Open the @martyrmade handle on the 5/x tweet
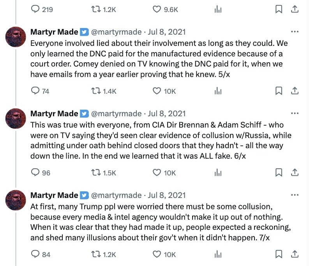311x266 pixels. click(116, 32)
